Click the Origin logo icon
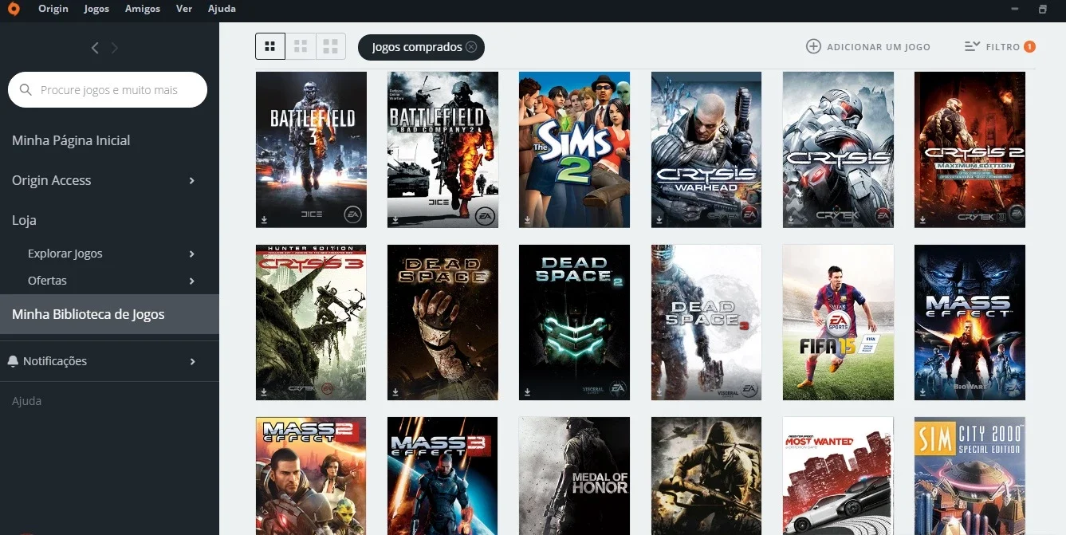This screenshot has height=535, width=1066. (x=13, y=9)
